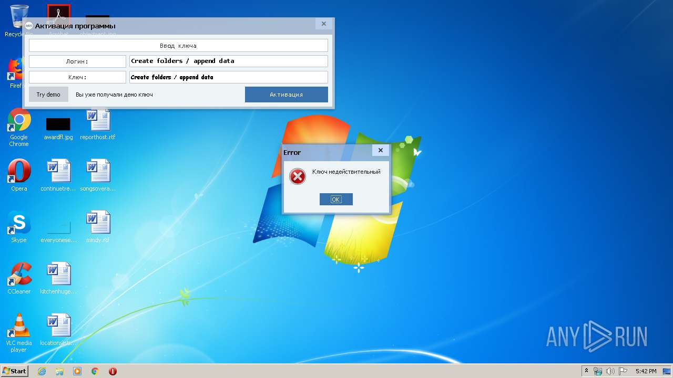
Task: Click the Show desktop button
Action: pyautogui.click(x=667, y=371)
